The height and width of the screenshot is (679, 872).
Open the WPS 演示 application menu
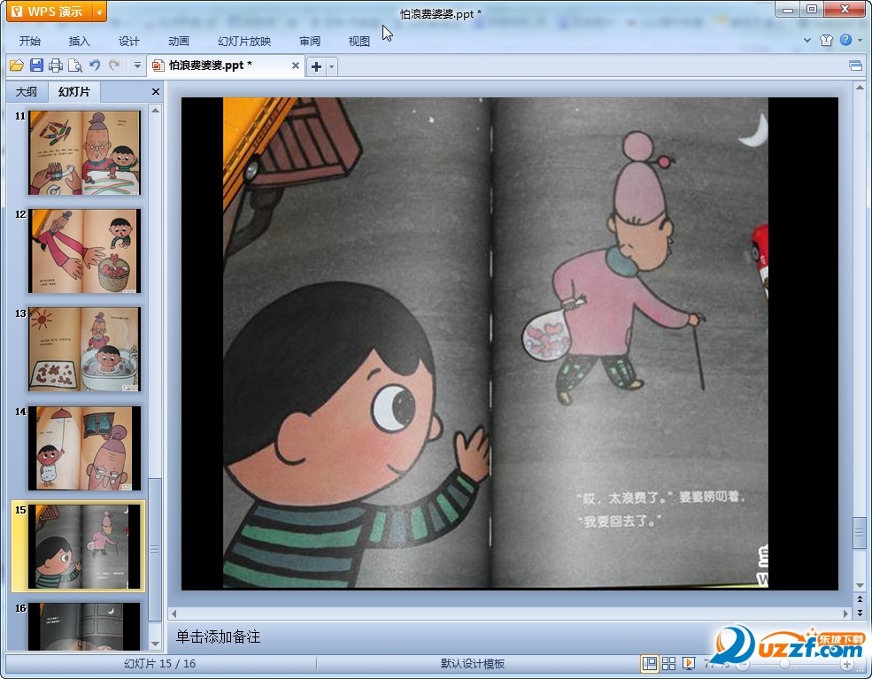50,12
